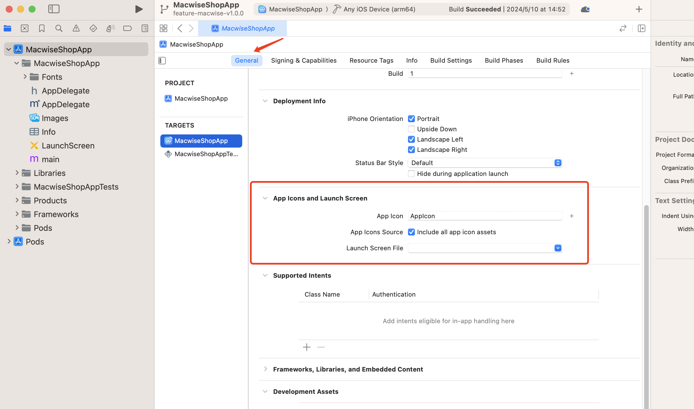Expand the Fonts folder
Viewport: 694px width, 409px height.
pyautogui.click(x=25, y=77)
